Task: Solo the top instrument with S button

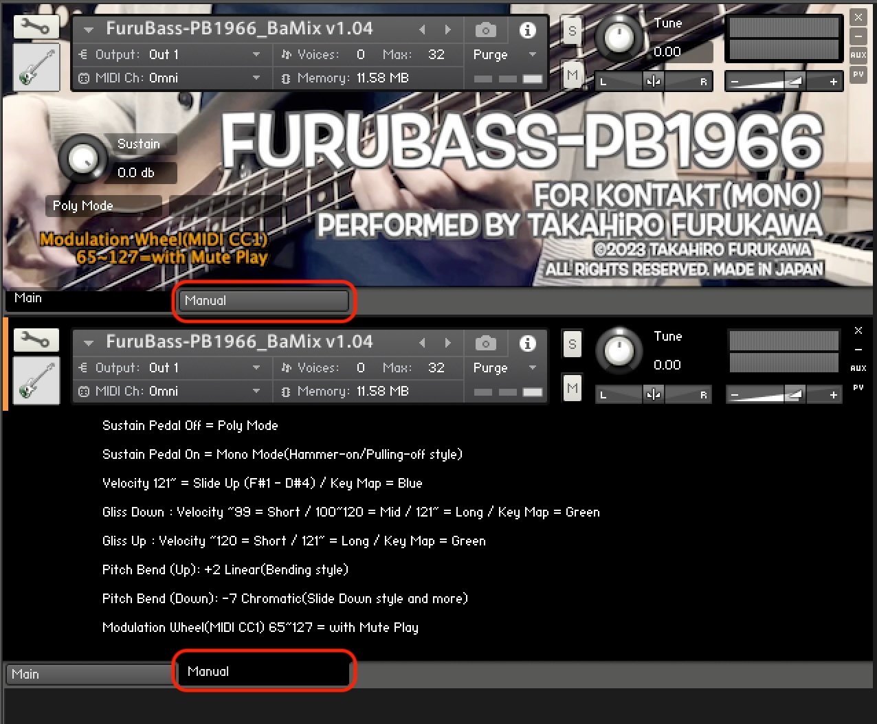Action: coord(572,30)
